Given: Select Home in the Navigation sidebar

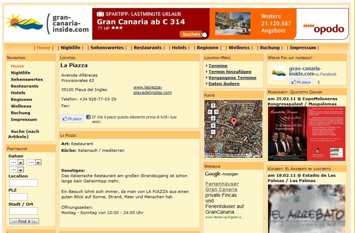Looking at the screenshot, I should 18,66.
